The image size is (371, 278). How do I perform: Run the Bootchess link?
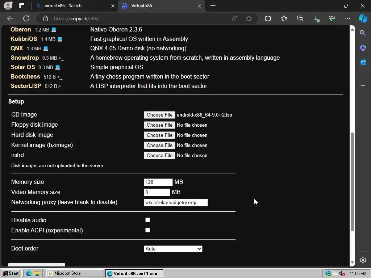25,77
